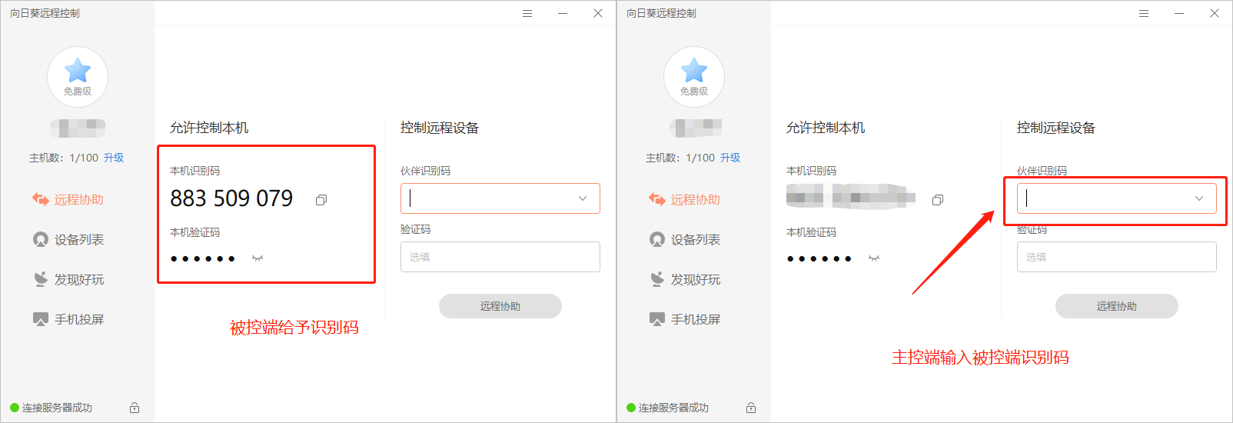Click lock icon at bottom of right window

point(751,408)
